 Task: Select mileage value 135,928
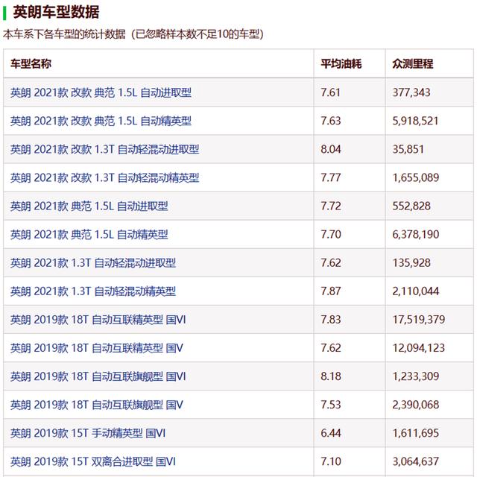[x=411, y=263]
